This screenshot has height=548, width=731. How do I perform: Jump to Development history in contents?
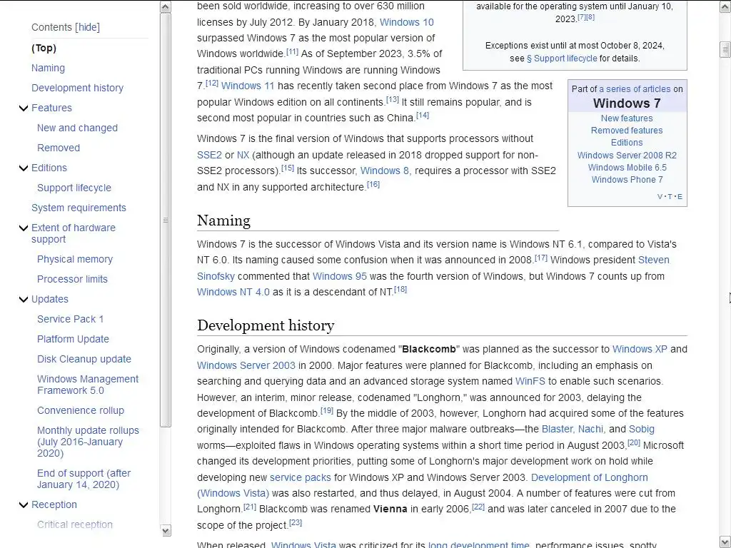click(x=77, y=88)
